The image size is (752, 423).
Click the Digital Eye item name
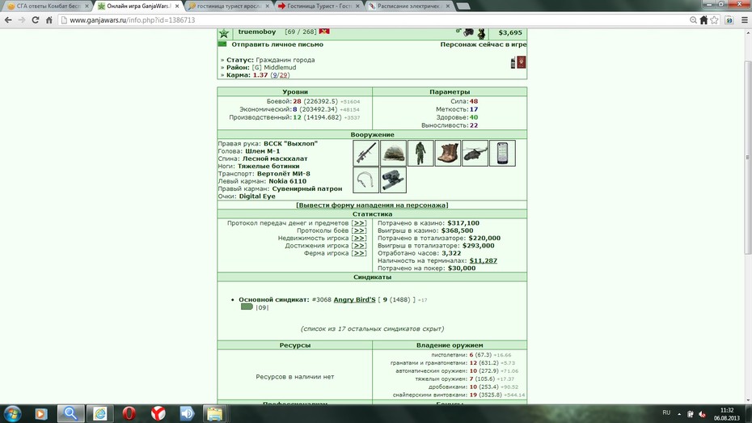257,197
